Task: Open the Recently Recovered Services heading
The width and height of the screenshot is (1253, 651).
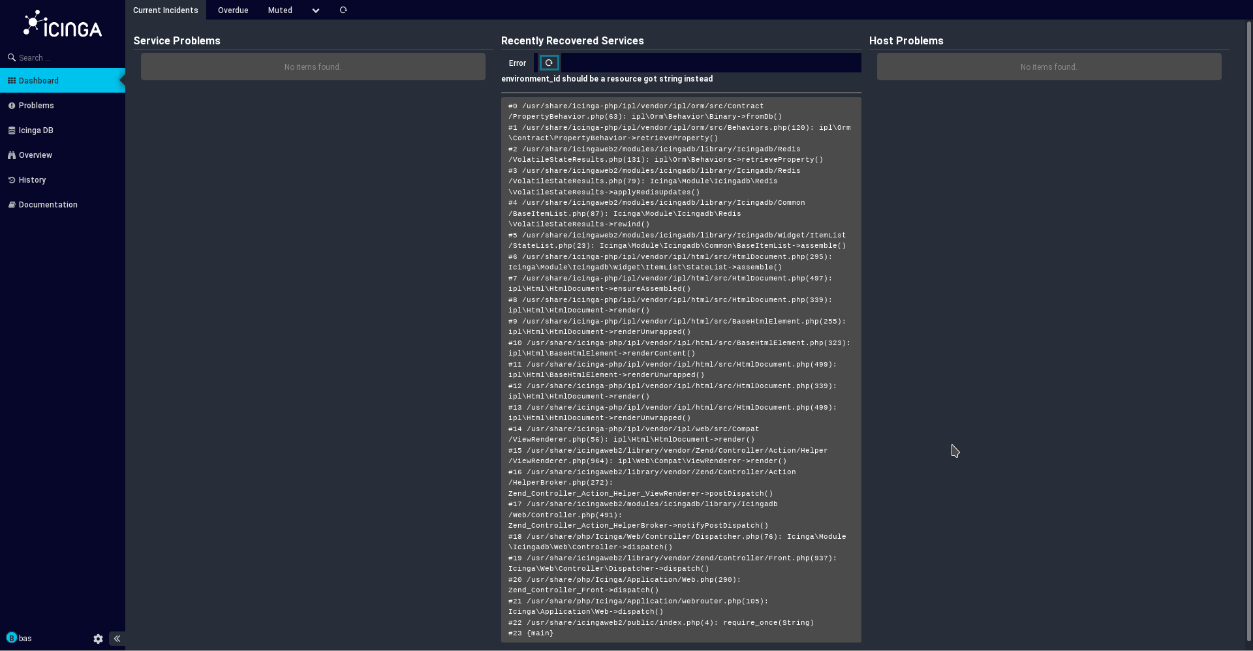Action: (572, 40)
